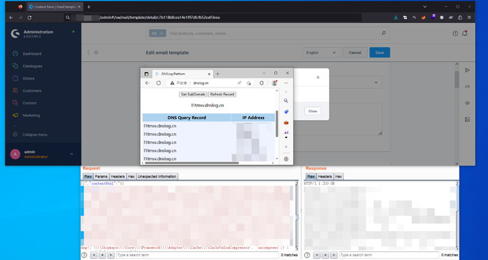Screen dimensions: 488x260
Task: Click the Request panel help question icon
Action: [84, 255]
